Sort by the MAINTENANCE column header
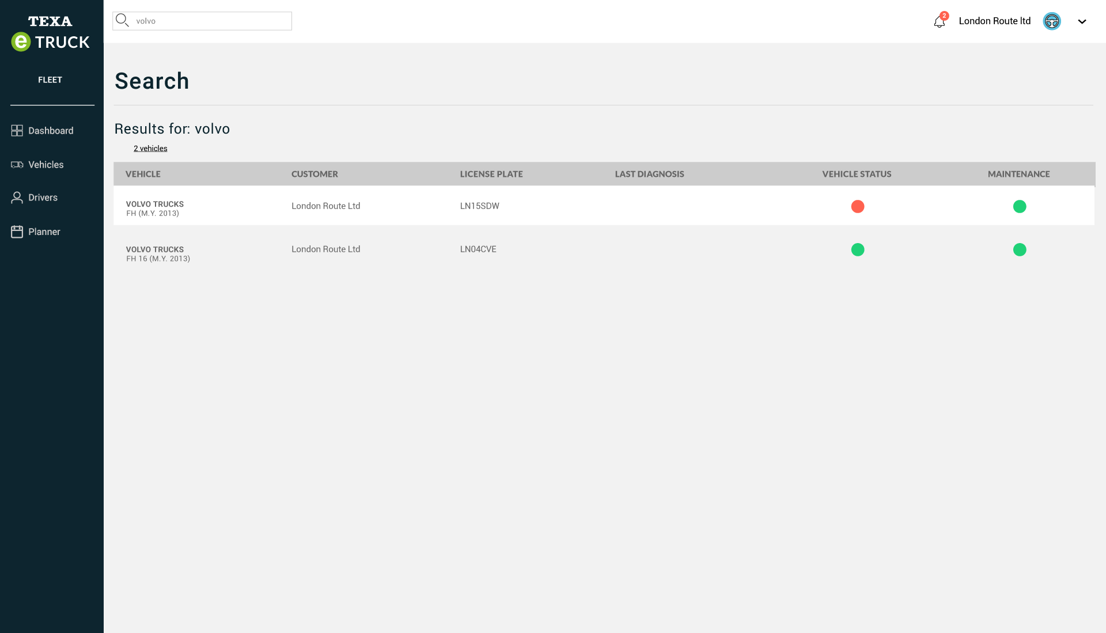 pyautogui.click(x=1018, y=174)
